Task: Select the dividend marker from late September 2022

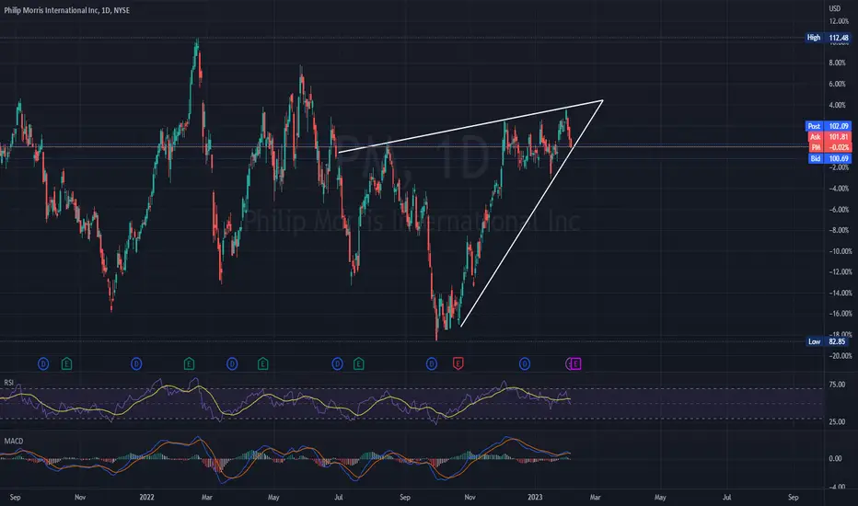Action: (x=431, y=363)
